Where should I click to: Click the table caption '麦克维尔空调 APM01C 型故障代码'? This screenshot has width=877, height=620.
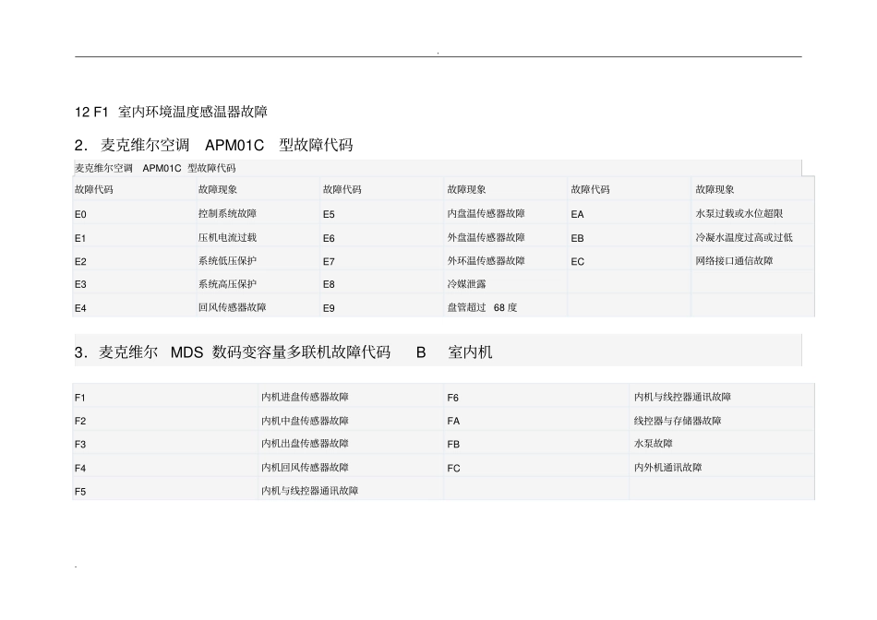click(155, 168)
